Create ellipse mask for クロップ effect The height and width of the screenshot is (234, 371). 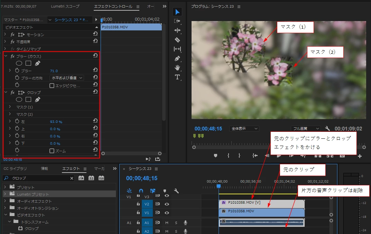pyautogui.click(x=19, y=100)
